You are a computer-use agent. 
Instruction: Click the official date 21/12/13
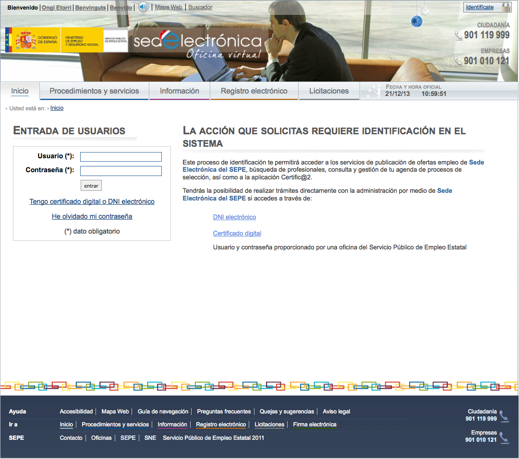[x=397, y=94]
